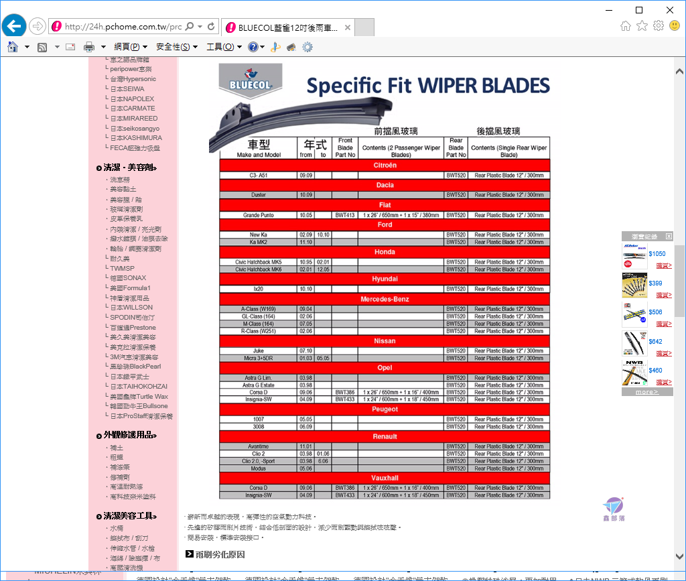686x581 pixels.
Task: Click the smiley feedback icon
Action: coord(675,26)
